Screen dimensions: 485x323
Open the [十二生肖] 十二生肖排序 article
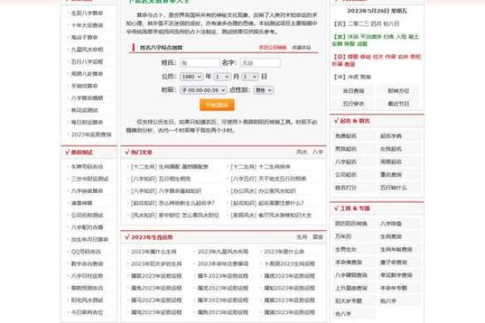point(260,166)
